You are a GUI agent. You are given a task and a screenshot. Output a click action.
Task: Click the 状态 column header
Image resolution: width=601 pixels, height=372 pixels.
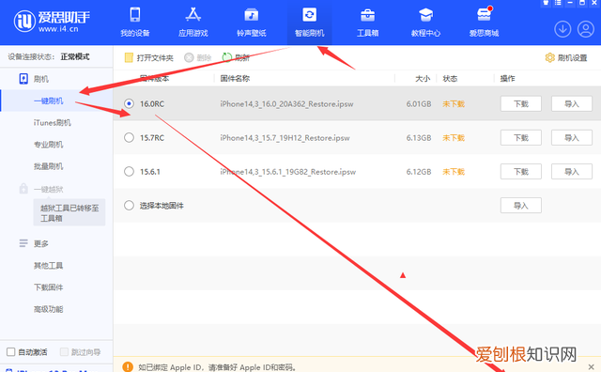click(450, 79)
